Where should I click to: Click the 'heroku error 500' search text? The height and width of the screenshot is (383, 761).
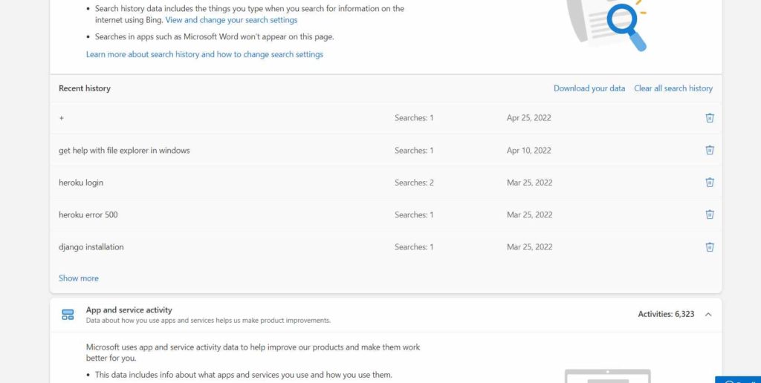88,215
